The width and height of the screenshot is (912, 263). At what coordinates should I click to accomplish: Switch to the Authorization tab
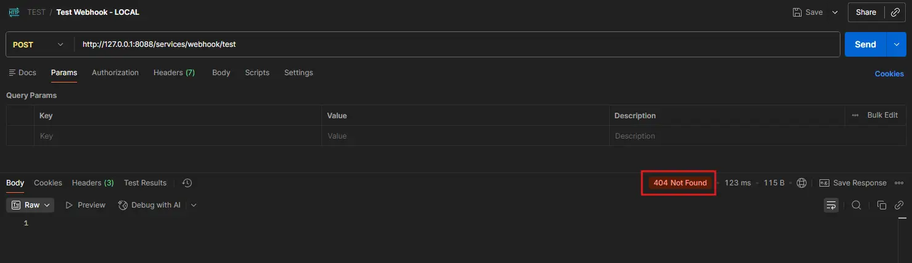(115, 73)
